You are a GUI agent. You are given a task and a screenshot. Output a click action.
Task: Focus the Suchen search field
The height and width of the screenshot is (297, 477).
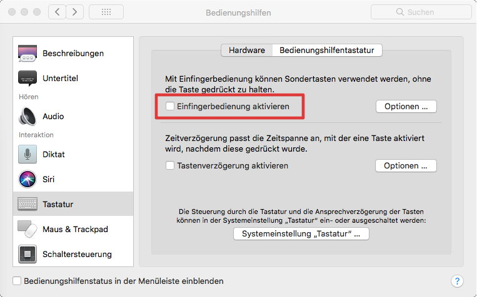[x=421, y=12]
